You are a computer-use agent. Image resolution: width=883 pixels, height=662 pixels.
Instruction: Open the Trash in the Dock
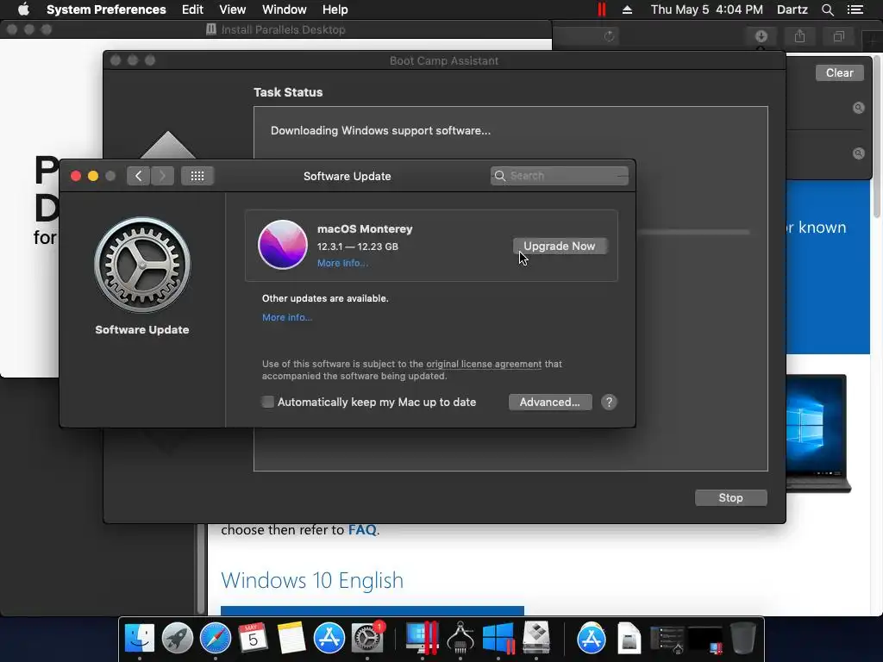pos(742,639)
